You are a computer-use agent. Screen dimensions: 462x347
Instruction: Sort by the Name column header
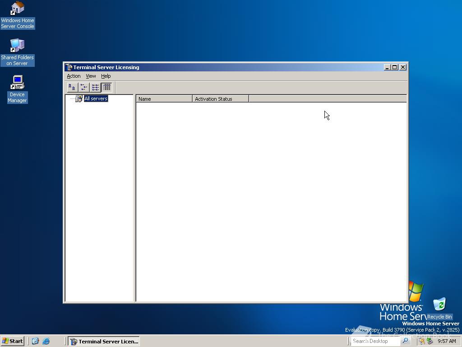pyautogui.click(x=164, y=99)
